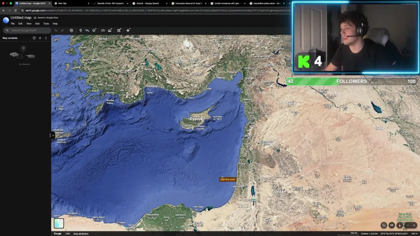
Task: Toggle the crossed-out rotation lock button
Action: tap(384, 225)
